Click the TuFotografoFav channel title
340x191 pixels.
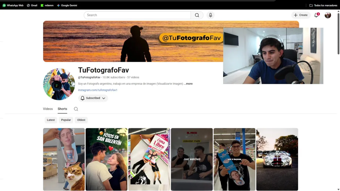pos(103,70)
